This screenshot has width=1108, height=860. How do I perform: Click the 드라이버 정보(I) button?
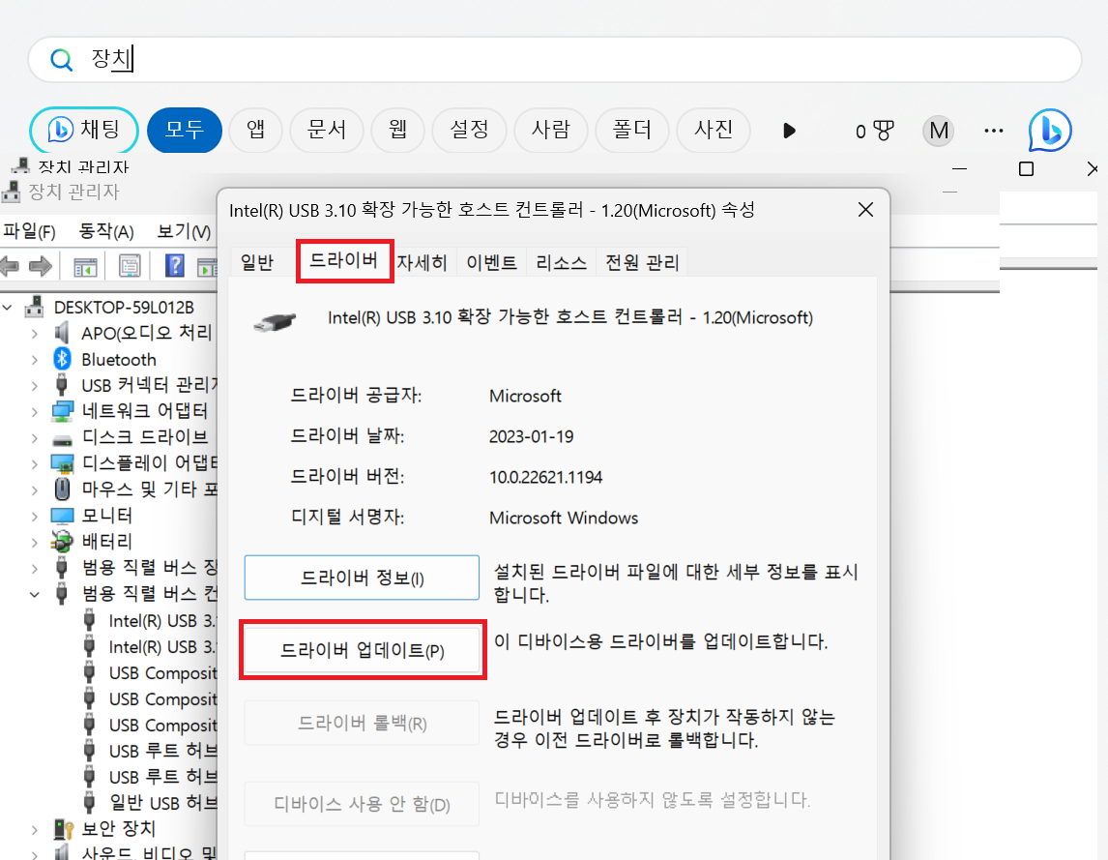pyautogui.click(x=362, y=578)
